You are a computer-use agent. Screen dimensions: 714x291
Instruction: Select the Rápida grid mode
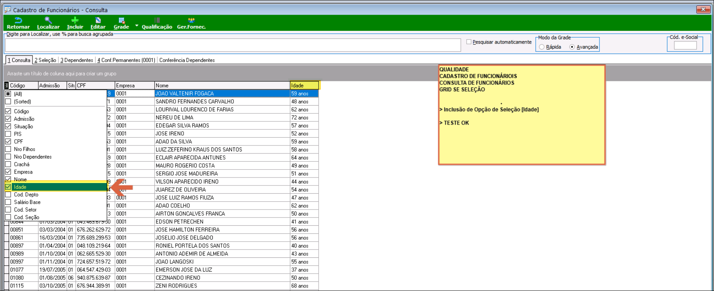542,47
